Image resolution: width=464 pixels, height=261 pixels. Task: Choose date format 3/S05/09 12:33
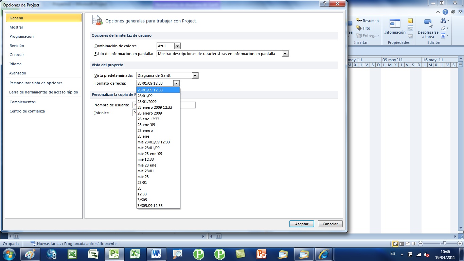click(158, 206)
